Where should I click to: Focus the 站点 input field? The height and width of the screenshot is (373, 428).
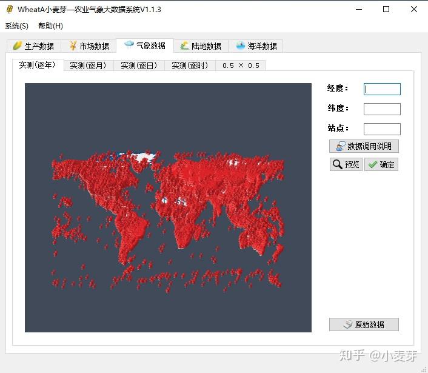(382, 129)
